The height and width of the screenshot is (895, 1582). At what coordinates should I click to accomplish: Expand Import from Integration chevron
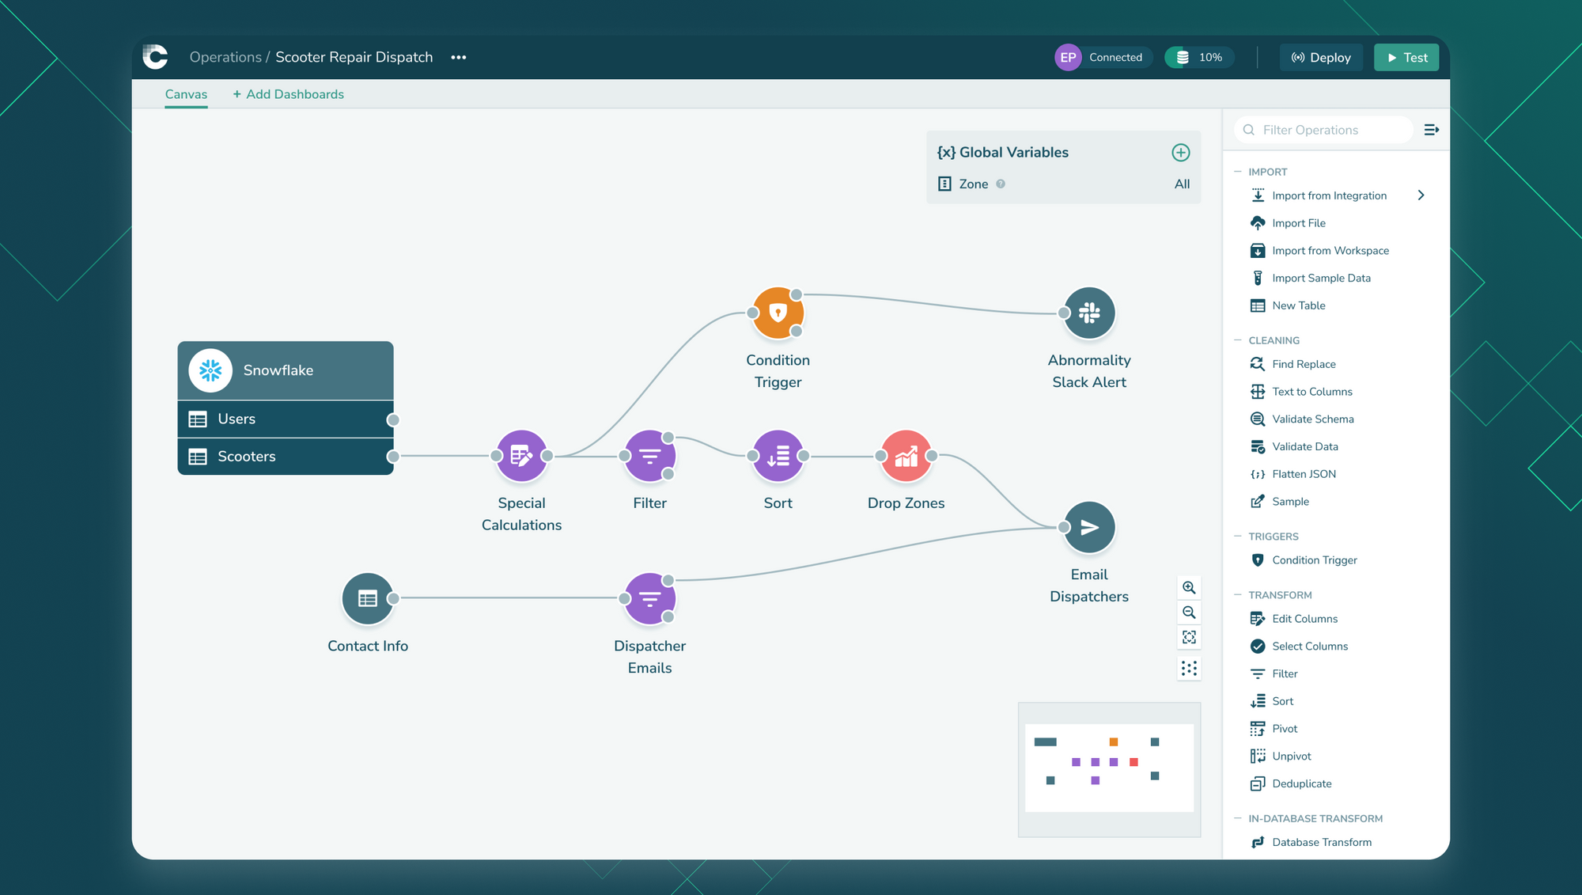pos(1421,195)
